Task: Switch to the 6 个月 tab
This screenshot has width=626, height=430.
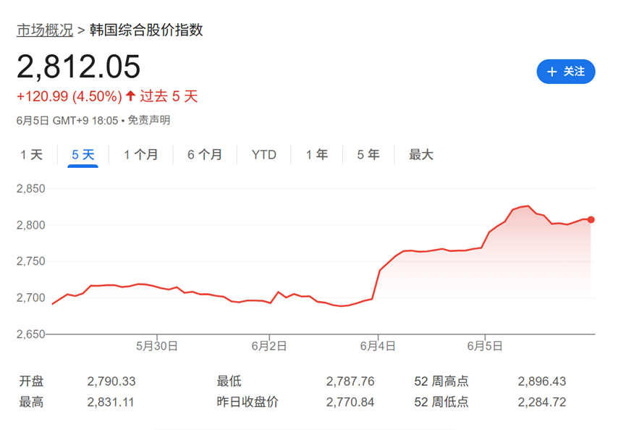Action: pyautogui.click(x=205, y=154)
